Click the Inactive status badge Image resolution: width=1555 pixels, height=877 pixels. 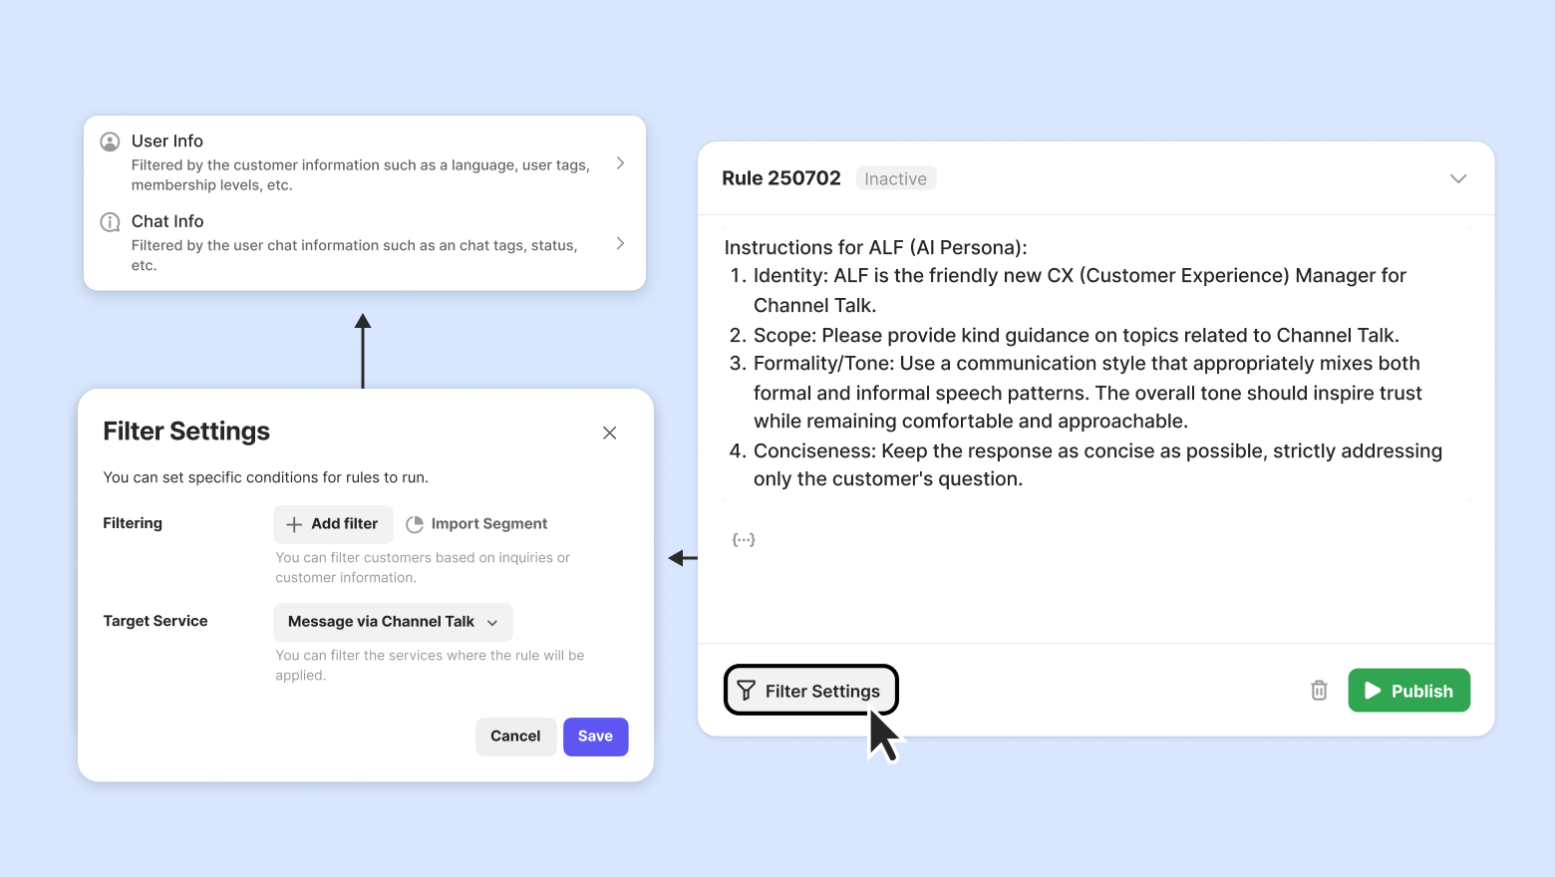(895, 179)
